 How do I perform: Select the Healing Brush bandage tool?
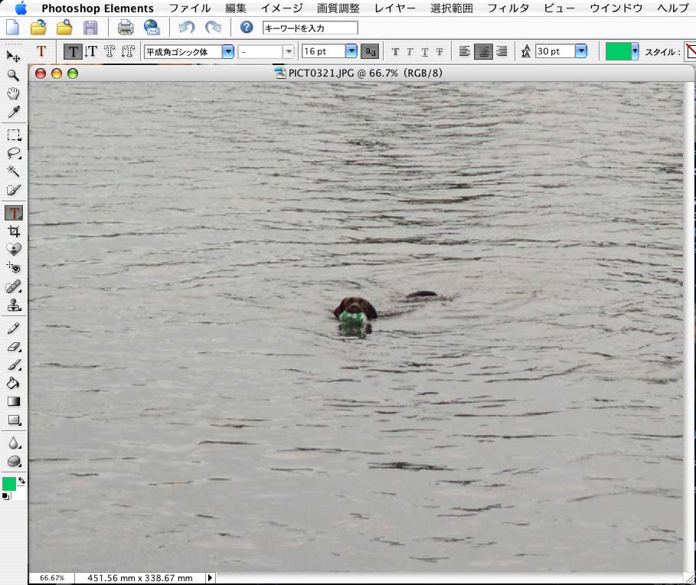pyautogui.click(x=13, y=286)
